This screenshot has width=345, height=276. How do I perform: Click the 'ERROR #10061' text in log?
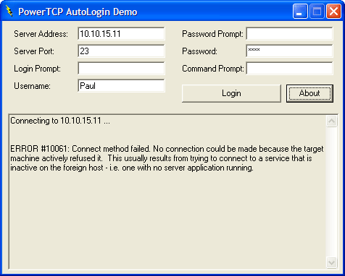coord(40,149)
